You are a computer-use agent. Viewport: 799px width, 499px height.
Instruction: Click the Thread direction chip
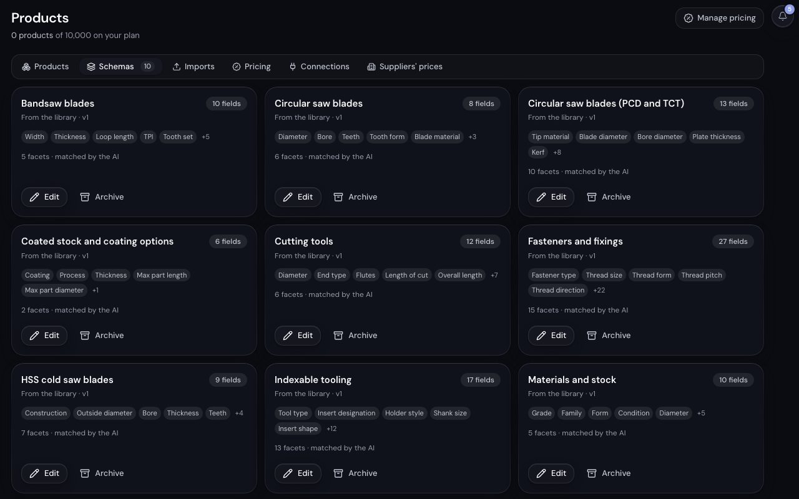(558, 290)
